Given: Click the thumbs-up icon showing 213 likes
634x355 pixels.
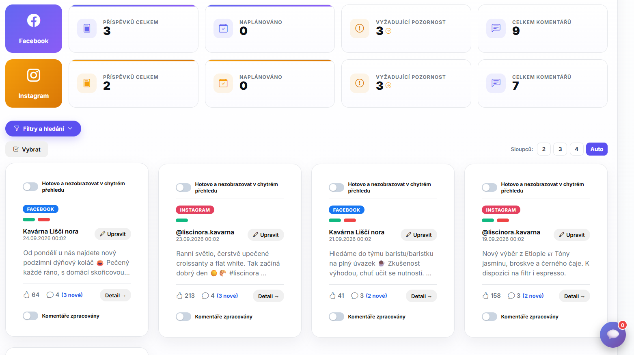Looking at the screenshot, I should pos(180,296).
